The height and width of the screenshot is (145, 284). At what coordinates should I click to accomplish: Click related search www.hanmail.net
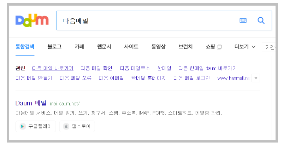[235, 78]
